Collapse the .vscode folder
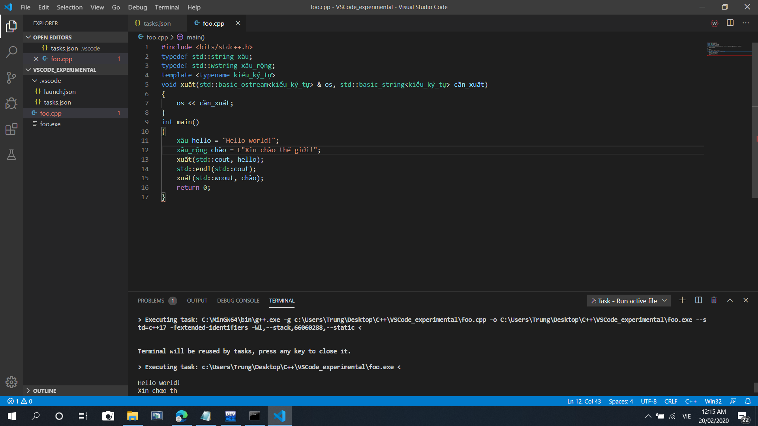 [x=35, y=80]
